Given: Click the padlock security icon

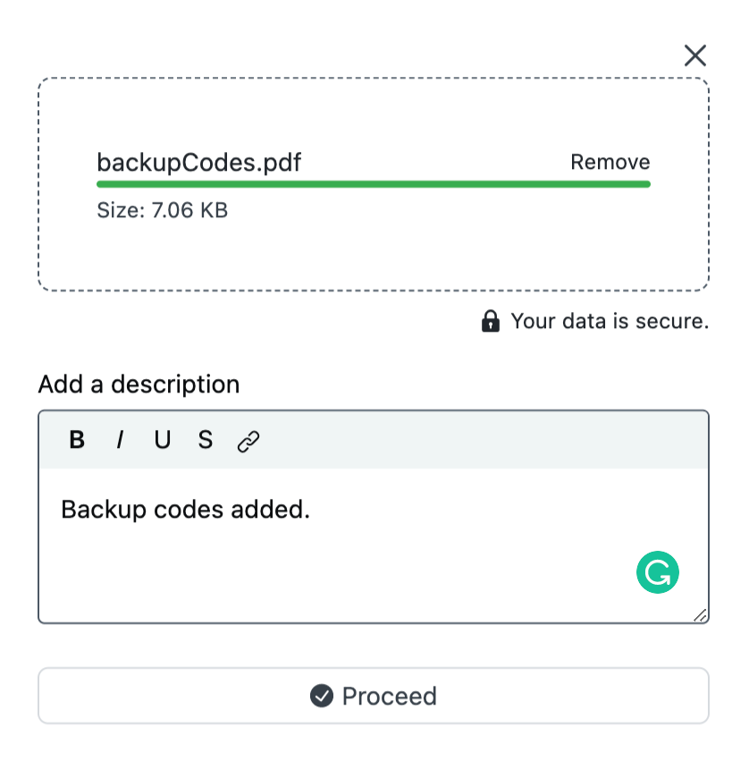Looking at the screenshot, I should (x=491, y=322).
